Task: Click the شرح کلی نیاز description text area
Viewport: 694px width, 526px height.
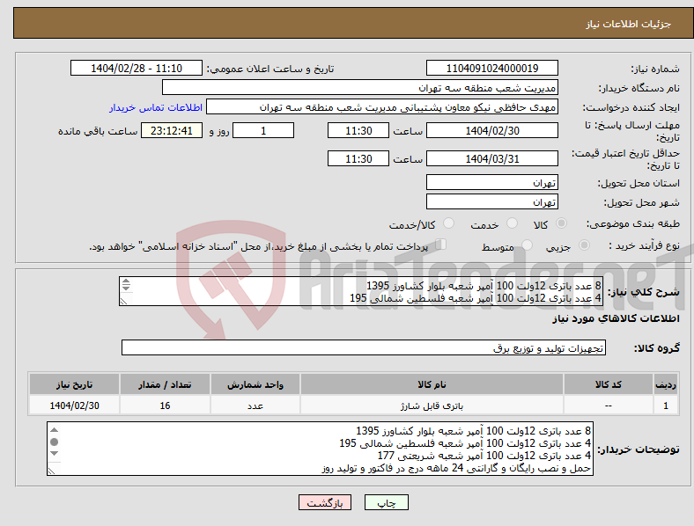Action: point(361,291)
